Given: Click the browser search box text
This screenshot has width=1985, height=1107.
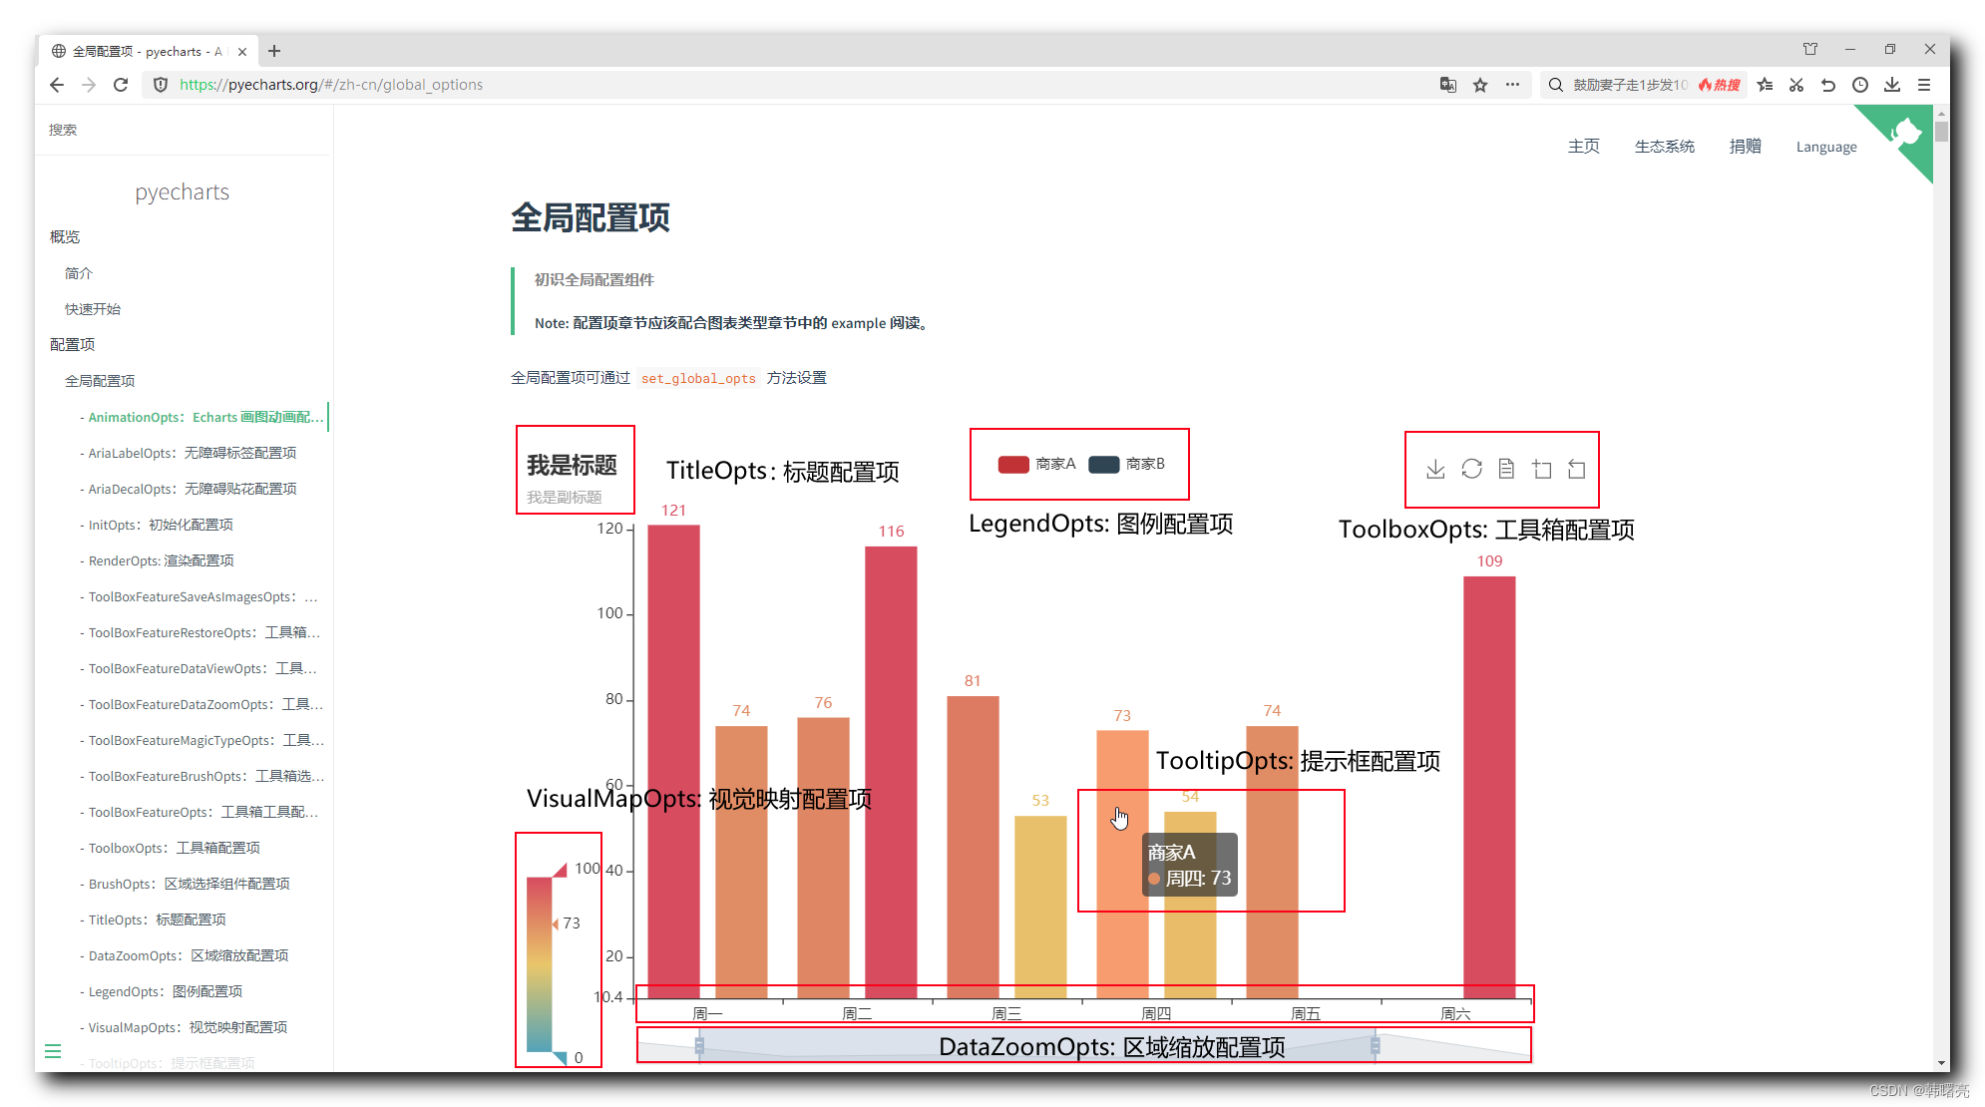Looking at the screenshot, I should pyautogui.click(x=1630, y=85).
